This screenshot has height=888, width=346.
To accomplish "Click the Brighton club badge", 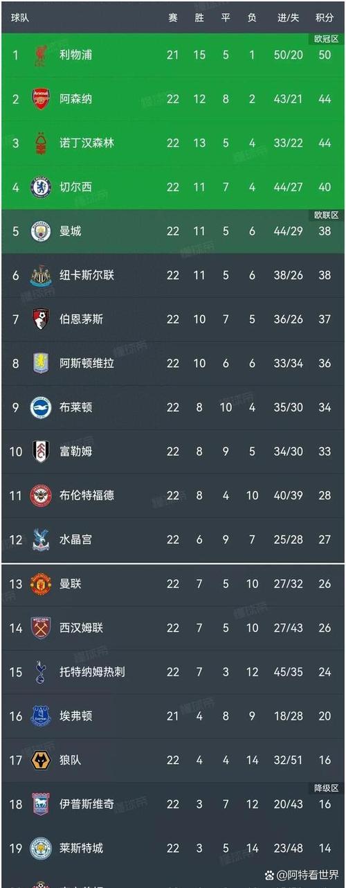I will click(41, 407).
